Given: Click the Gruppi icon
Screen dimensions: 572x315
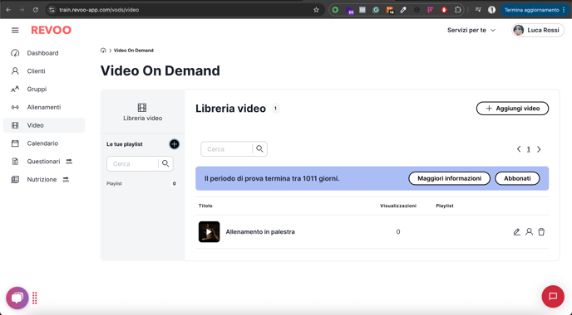Looking at the screenshot, I should (x=15, y=90).
